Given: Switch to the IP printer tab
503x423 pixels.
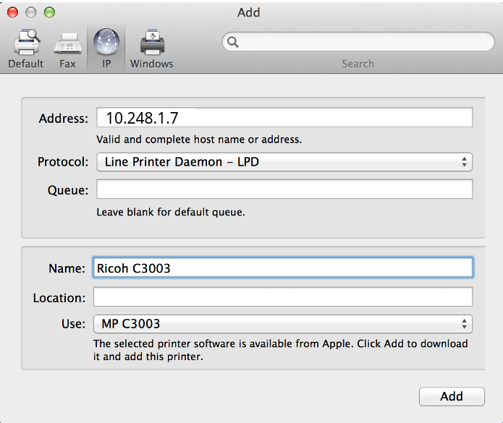Looking at the screenshot, I should [x=106, y=48].
